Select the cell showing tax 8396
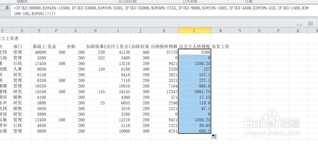Viewport: 318px width, 144px height. [x=195, y=52]
